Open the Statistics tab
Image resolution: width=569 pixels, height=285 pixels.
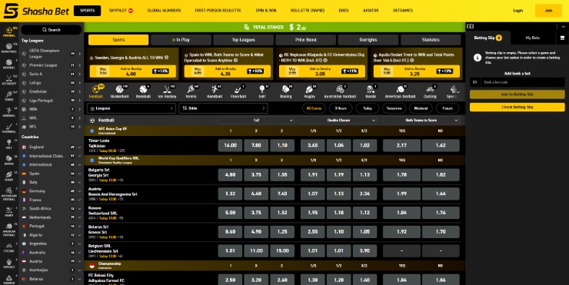(431, 40)
